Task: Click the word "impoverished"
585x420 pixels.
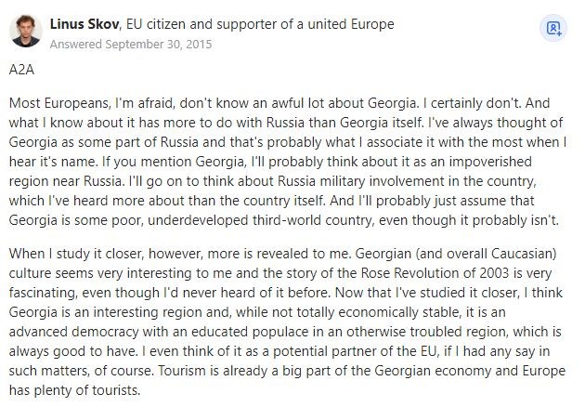Action: point(490,162)
